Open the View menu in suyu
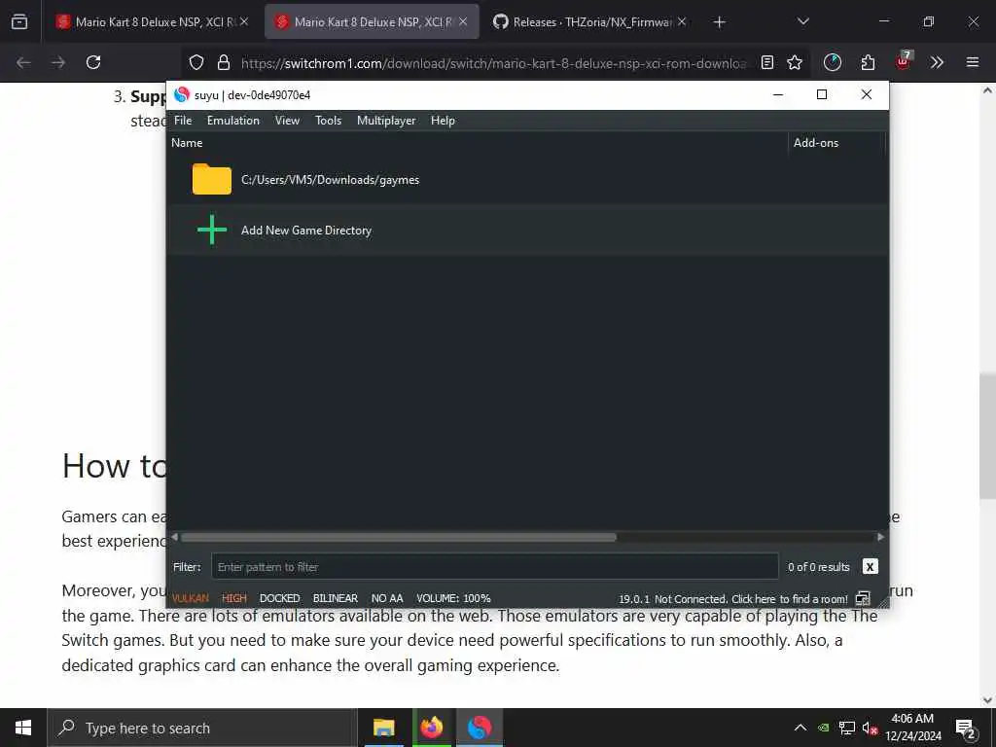 [x=287, y=121]
